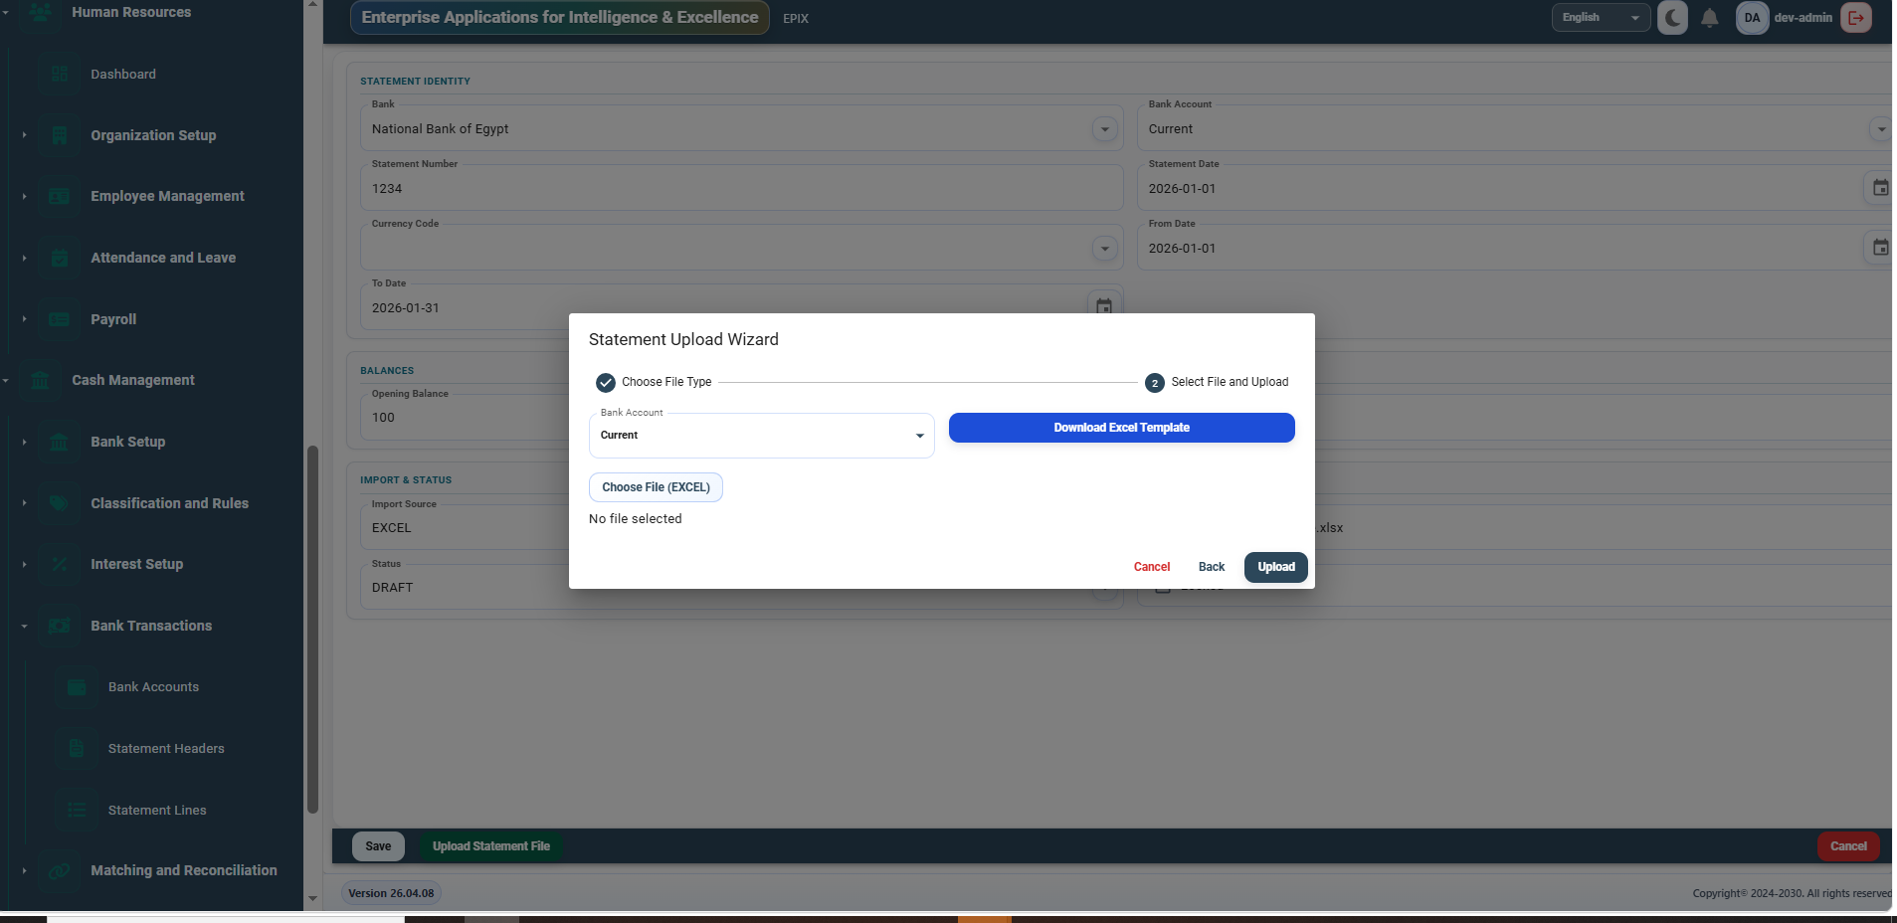Expand the Bank Setup menu arrow
Screen dimensions: 1897x923
(24, 442)
